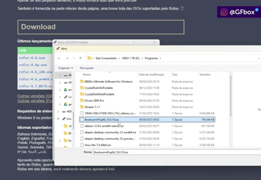Click the file icon of BookwormPup64_10.0.10.iso
261x180 pixels.
point(82,119)
